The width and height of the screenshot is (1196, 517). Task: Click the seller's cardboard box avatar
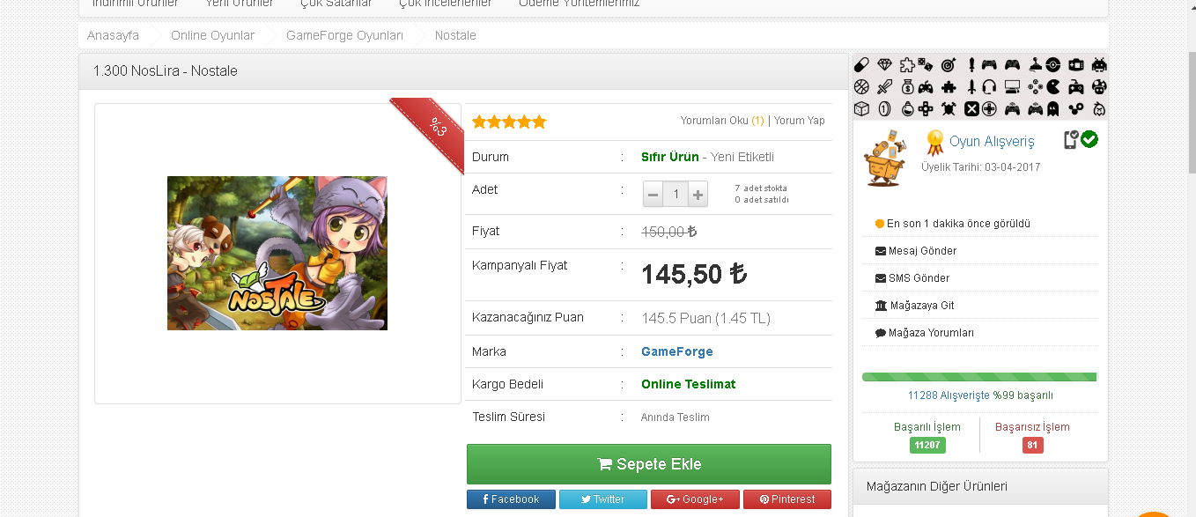tap(887, 157)
